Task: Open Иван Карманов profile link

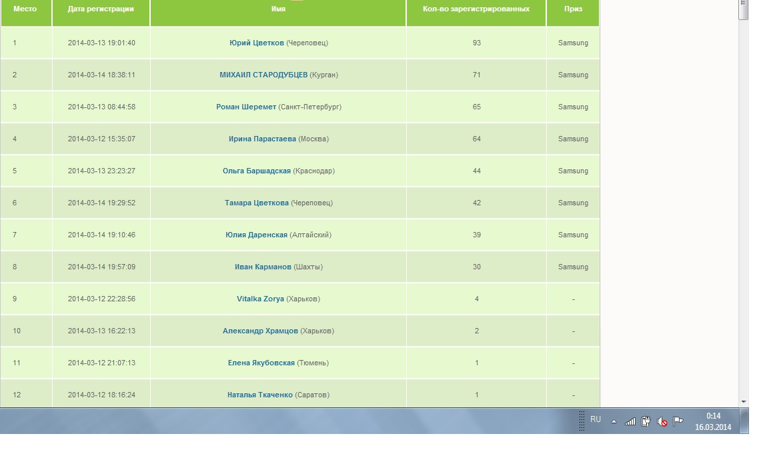Action: (263, 266)
